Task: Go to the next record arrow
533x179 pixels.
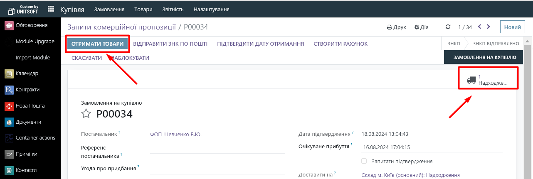Action: pyautogui.click(x=489, y=27)
